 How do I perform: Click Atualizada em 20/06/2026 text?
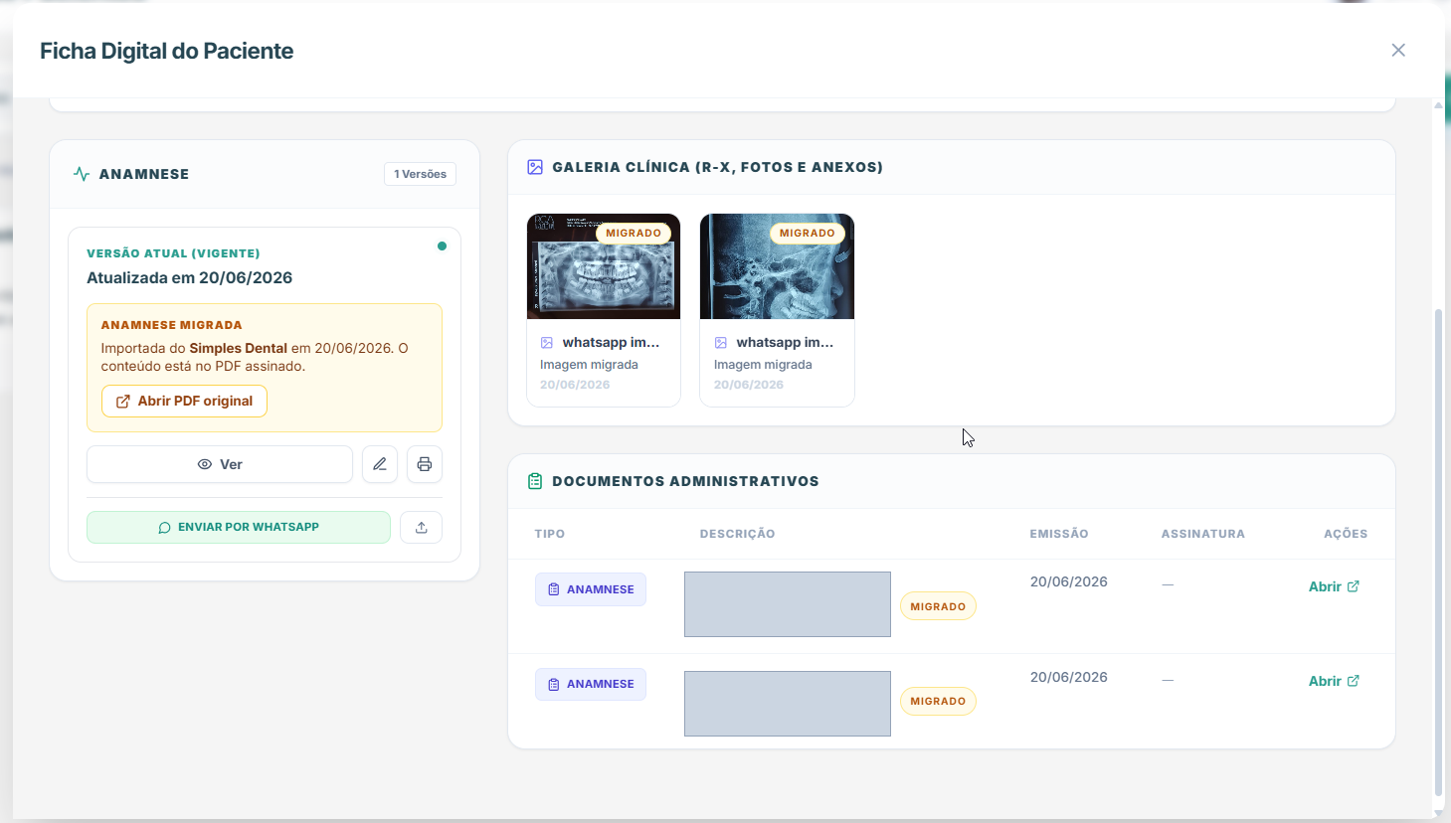[x=189, y=277]
